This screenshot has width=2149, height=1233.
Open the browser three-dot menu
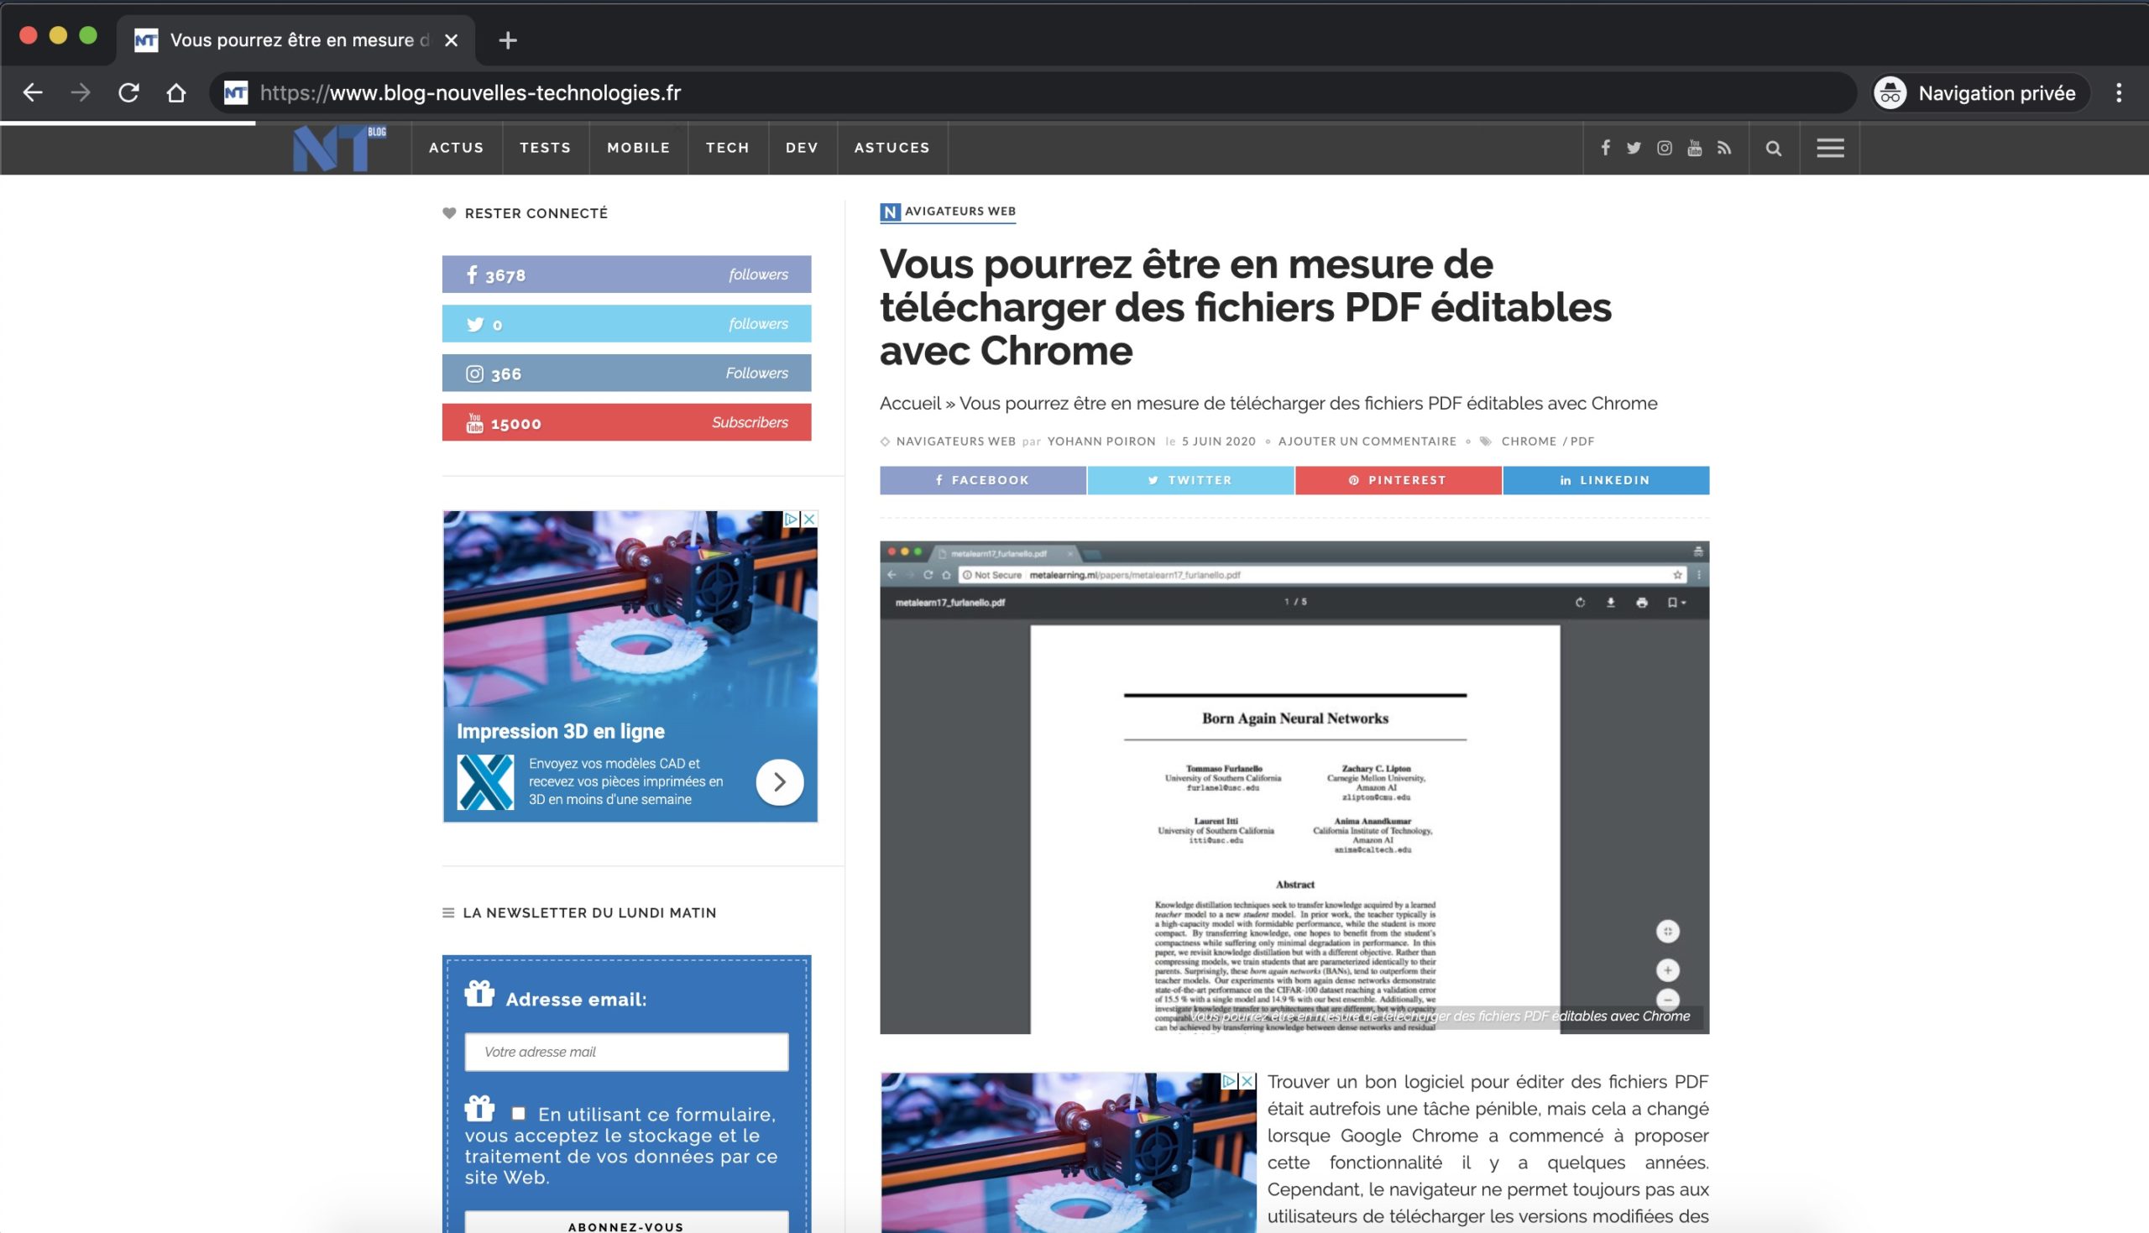2119,93
